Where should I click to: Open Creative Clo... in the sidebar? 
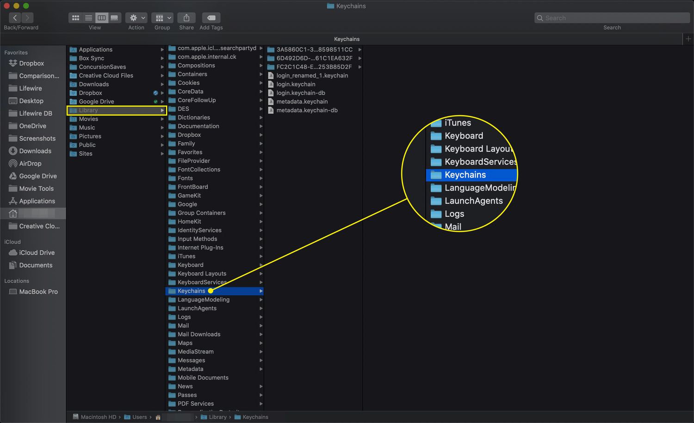33,226
